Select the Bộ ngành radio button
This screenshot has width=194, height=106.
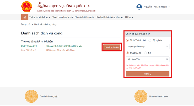150,40
